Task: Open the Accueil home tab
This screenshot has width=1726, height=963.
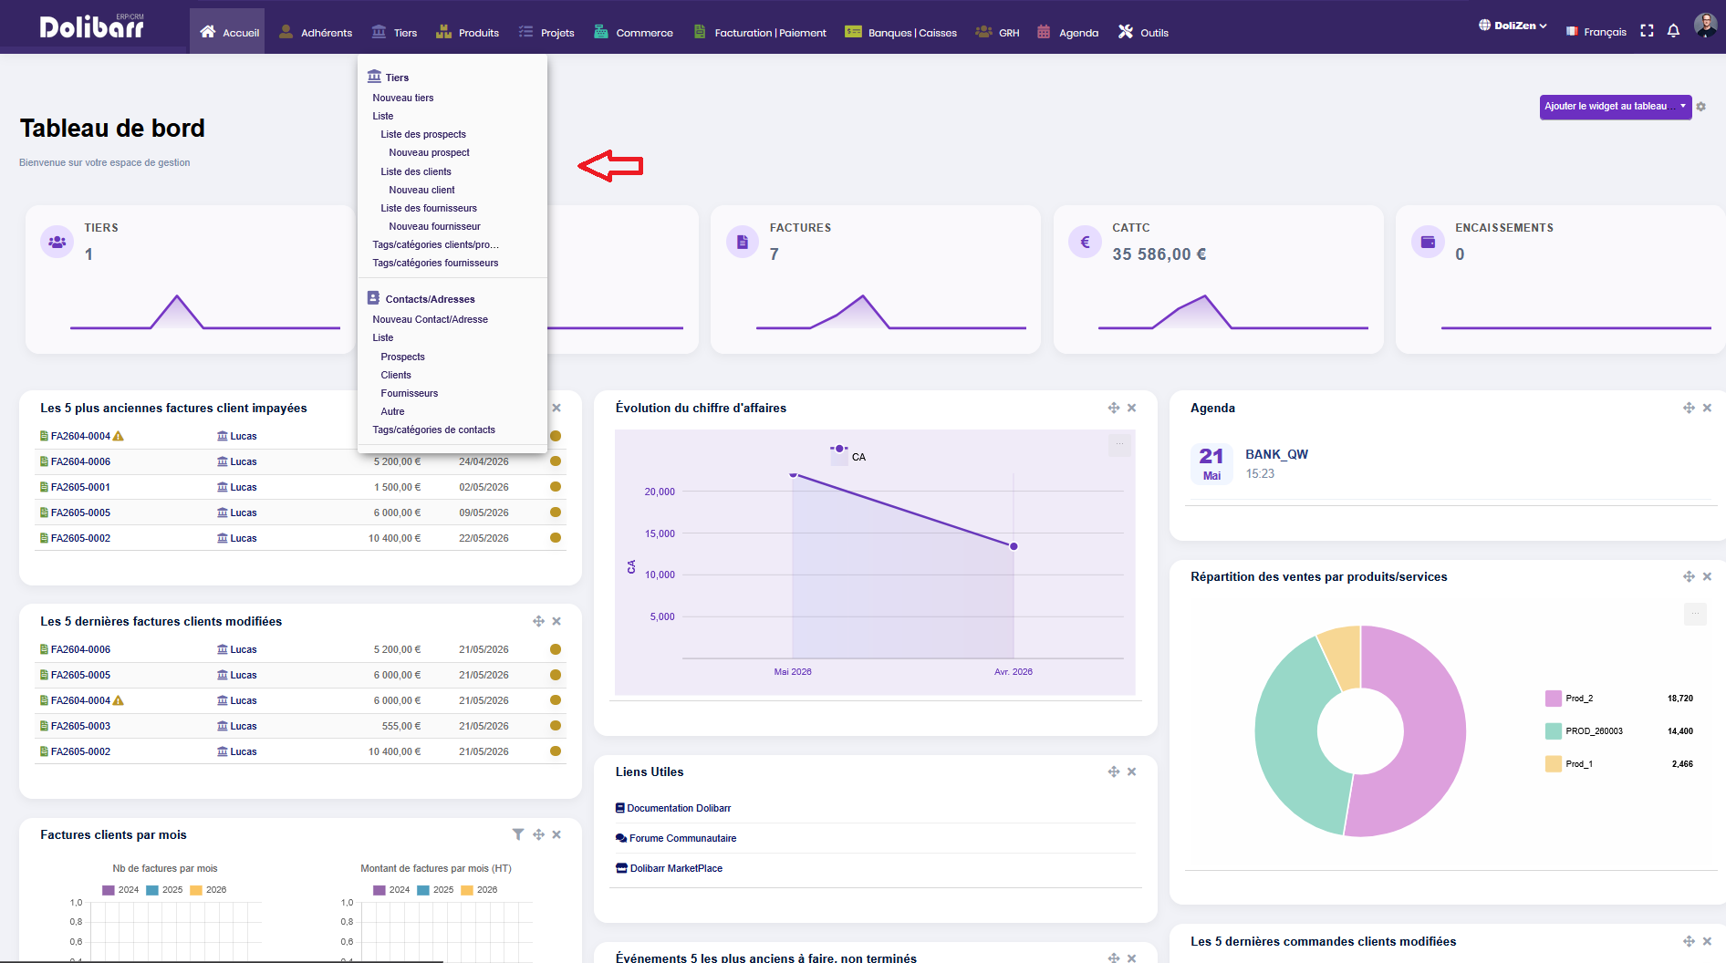Action: pos(228,32)
